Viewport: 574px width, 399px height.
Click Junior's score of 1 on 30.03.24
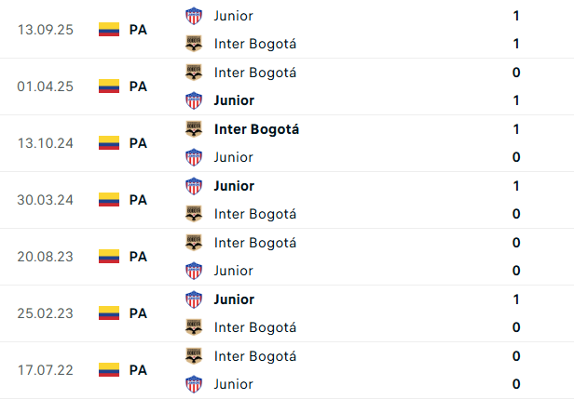515,185
